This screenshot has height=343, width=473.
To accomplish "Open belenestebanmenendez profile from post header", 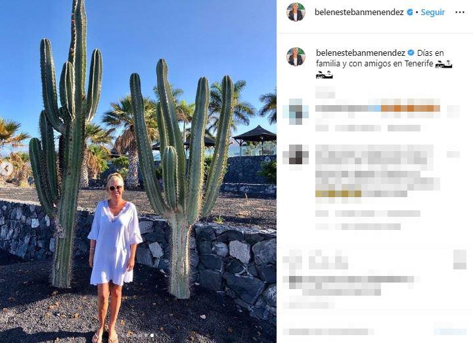I will 359,12.
